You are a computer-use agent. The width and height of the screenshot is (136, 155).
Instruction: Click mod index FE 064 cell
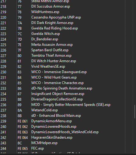pos(23,137)
